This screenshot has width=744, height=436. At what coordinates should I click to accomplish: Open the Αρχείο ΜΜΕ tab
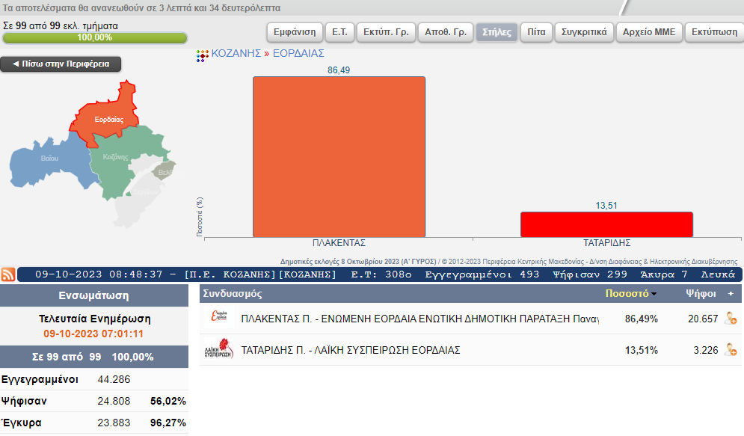(649, 32)
